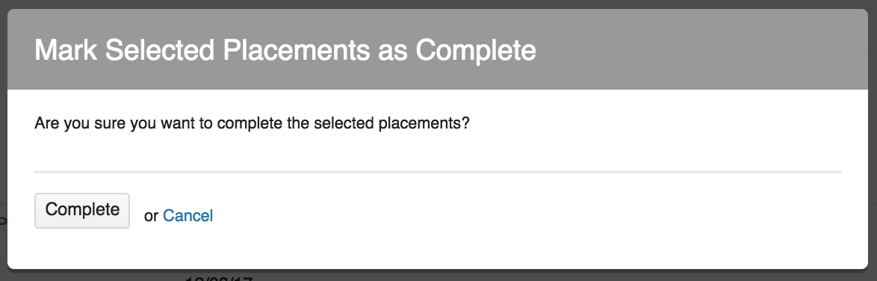
Task: Click the word 'or' beside Cancel
Action: [x=151, y=216]
